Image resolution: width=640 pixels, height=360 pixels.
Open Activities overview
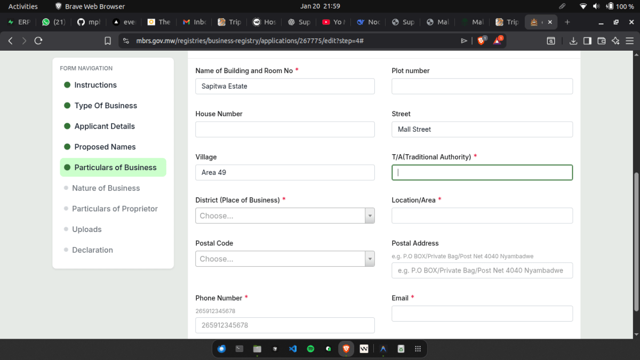(23, 6)
